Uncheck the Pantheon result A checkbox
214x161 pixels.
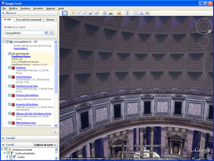coord(9,68)
